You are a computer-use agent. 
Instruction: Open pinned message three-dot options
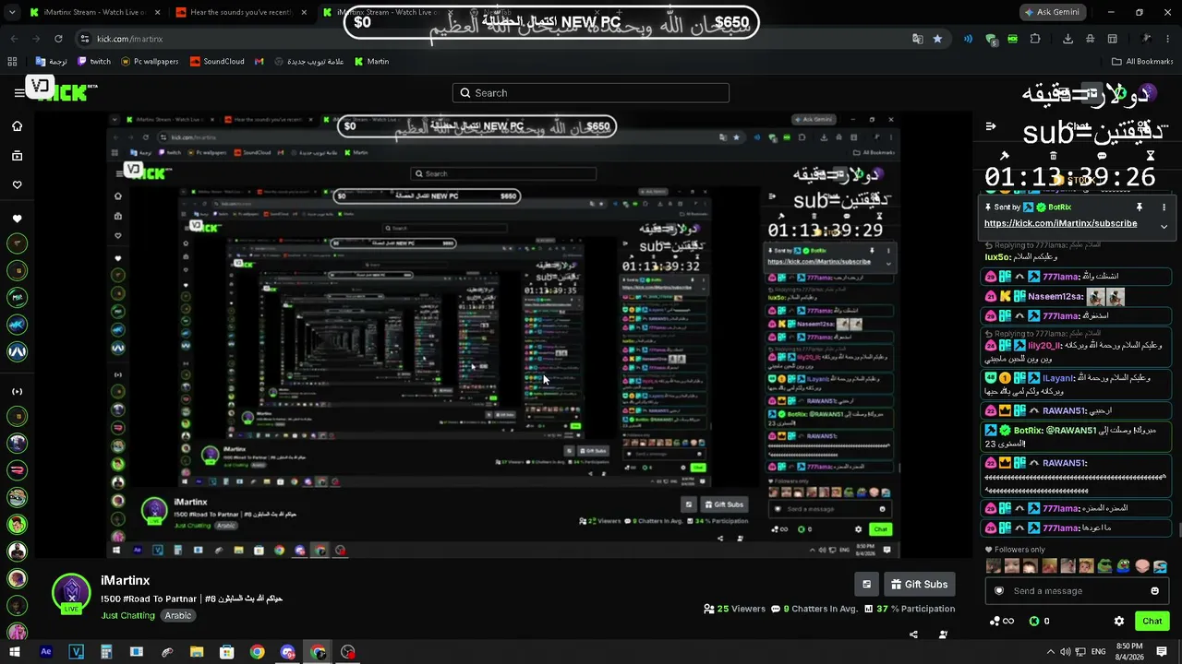pos(1164,207)
